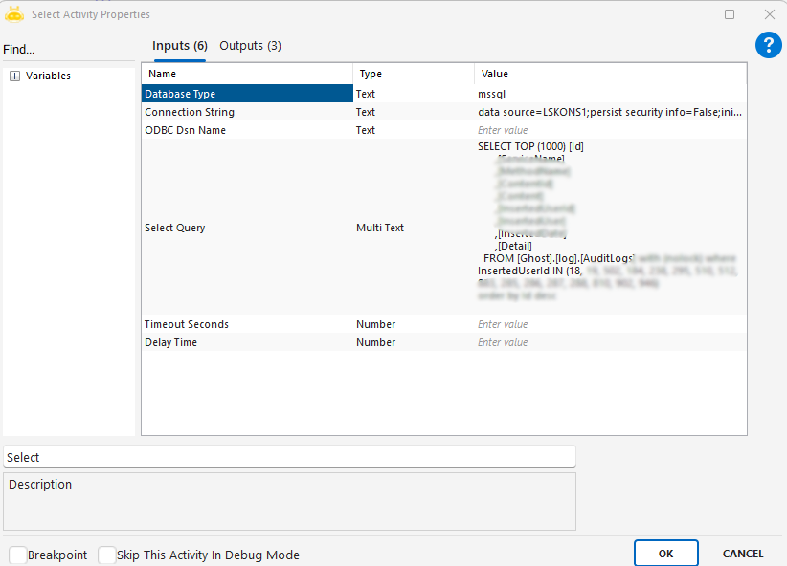Click the Connection String value cell

(609, 112)
